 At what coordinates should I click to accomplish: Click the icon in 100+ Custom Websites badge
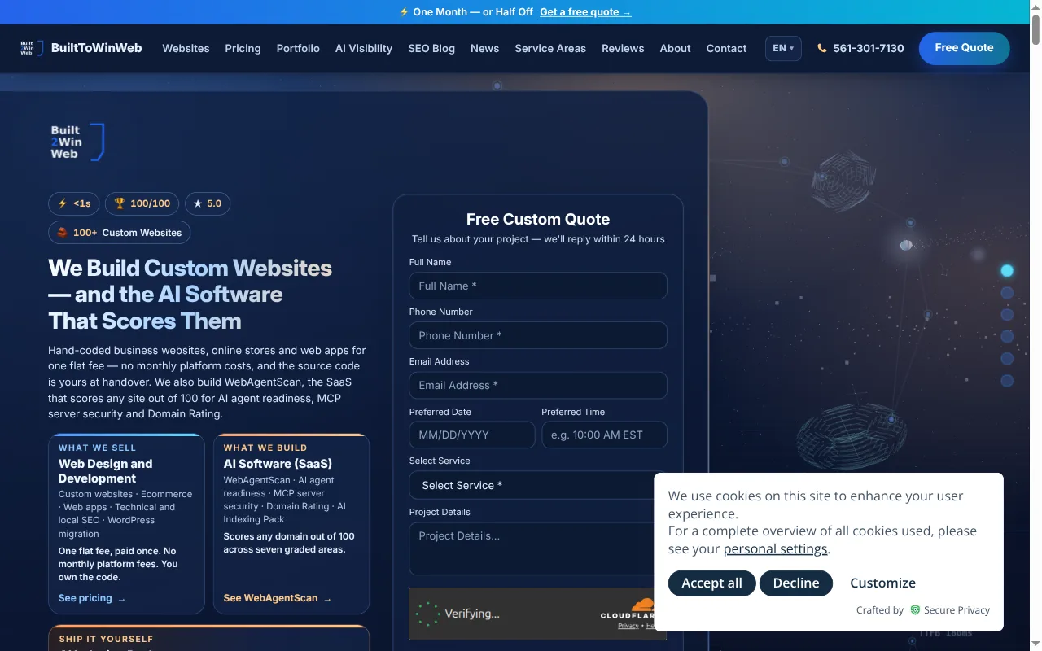point(63,233)
